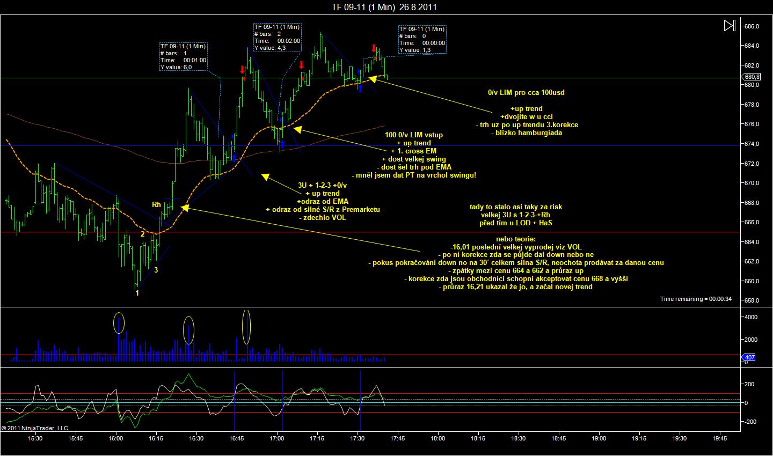The height and width of the screenshot is (456, 773).
Task: Click the 19:45 time axis label
Action: pos(720,438)
